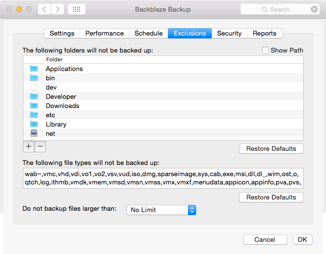Viewport: 326px width, 254px height.
Task: Click the Applications folder icon
Action: click(34, 69)
